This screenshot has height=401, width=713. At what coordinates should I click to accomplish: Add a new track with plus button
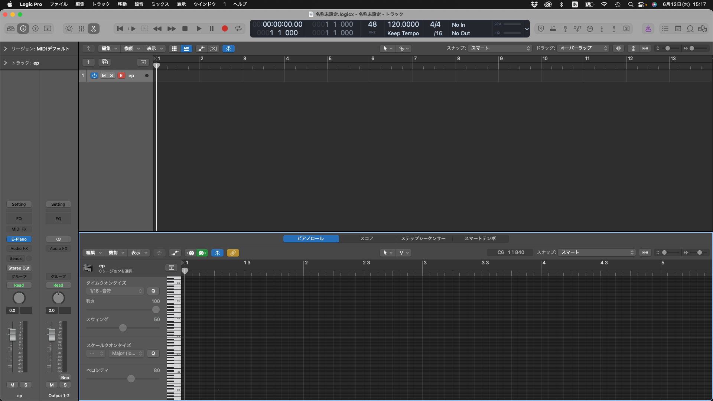point(88,62)
